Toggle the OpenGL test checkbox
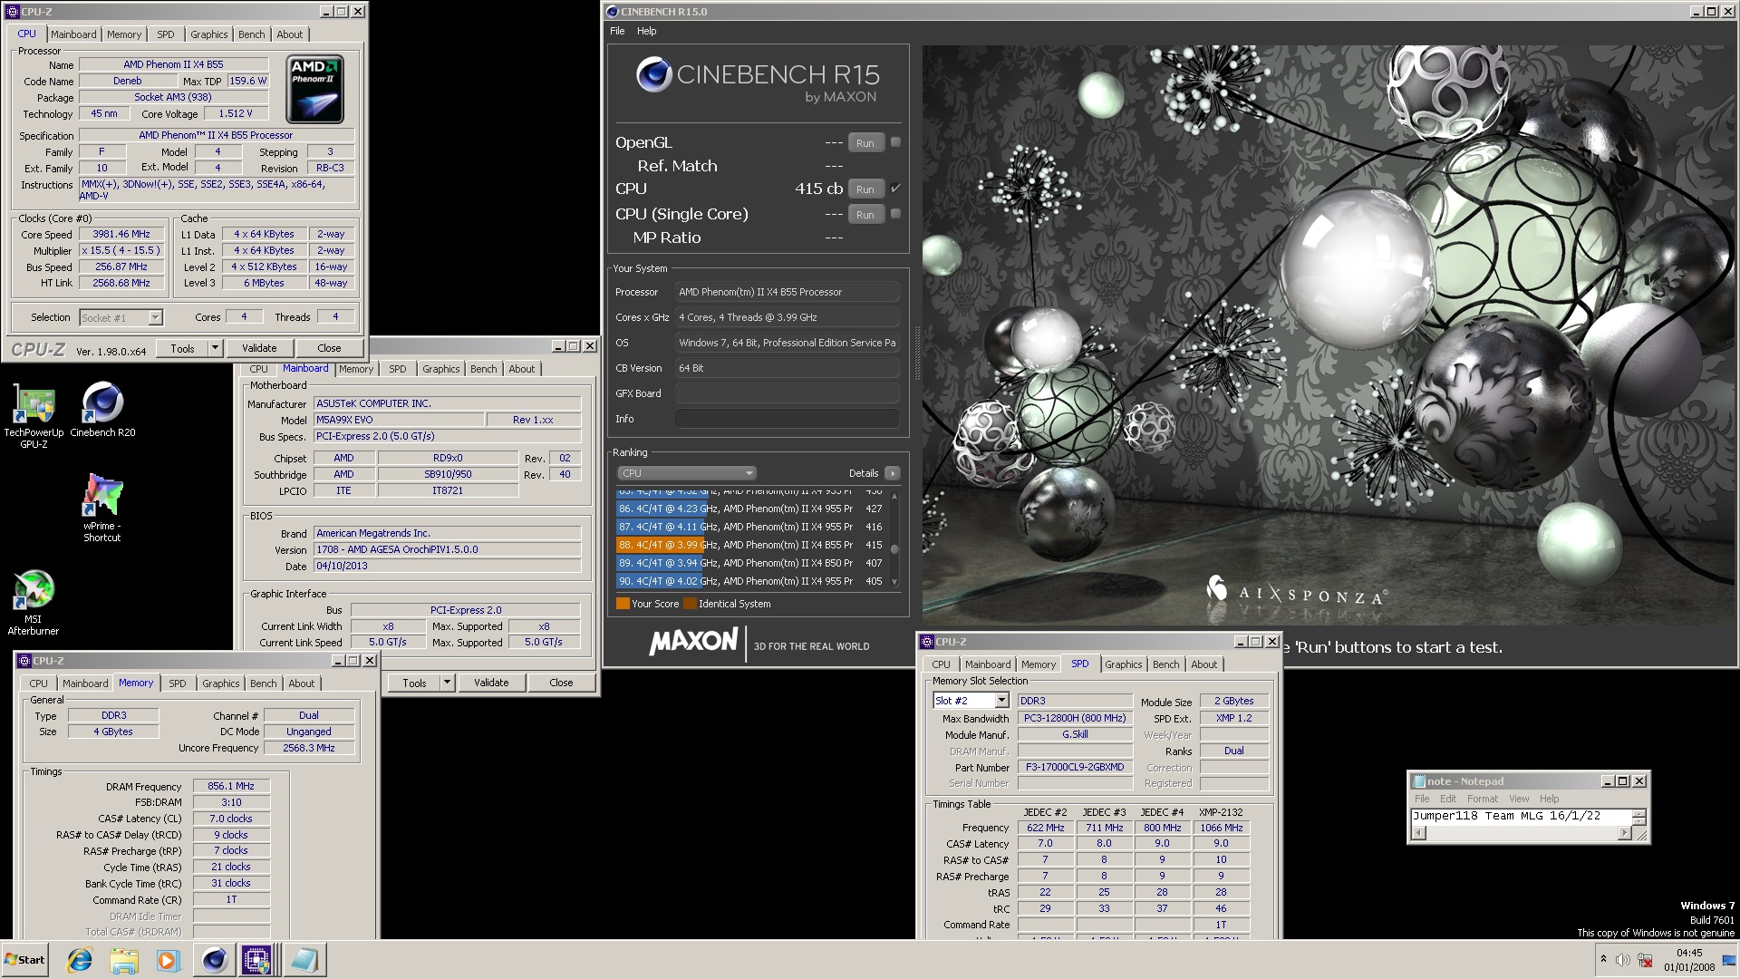Image resolution: width=1740 pixels, height=979 pixels. (x=895, y=141)
